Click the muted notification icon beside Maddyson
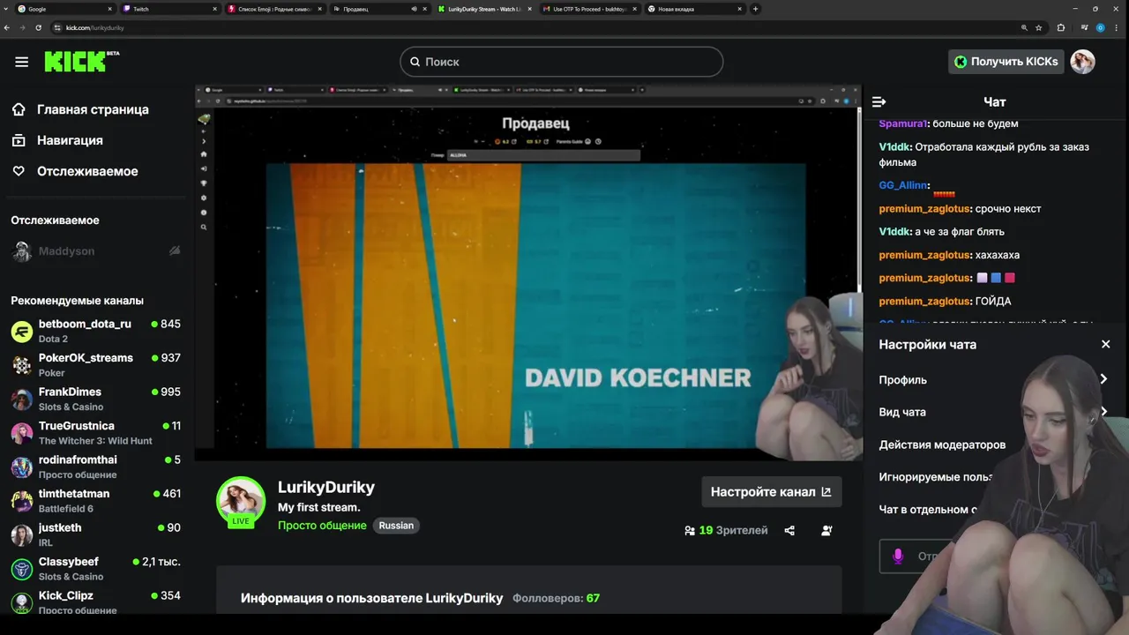The image size is (1129, 635). click(x=175, y=251)
